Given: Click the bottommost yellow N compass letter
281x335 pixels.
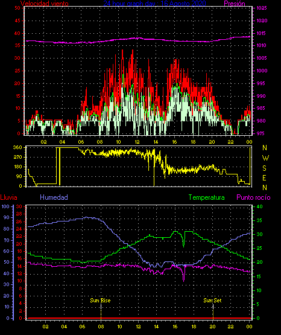Looking at the screenshot, I should (265, 188).
